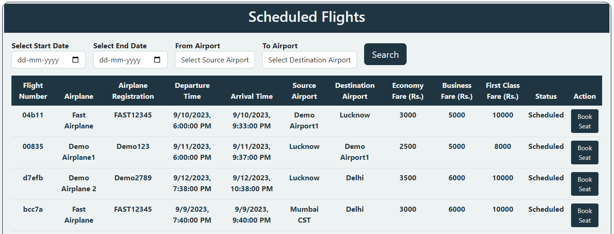Book a seat on flight bcc7a
The height and width of the screenshot is (234, 614).
[584, 215]
